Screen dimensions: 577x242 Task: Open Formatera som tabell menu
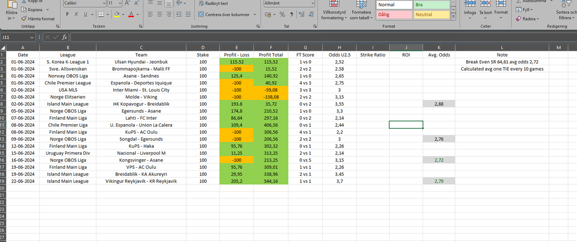tap(361, 10)
